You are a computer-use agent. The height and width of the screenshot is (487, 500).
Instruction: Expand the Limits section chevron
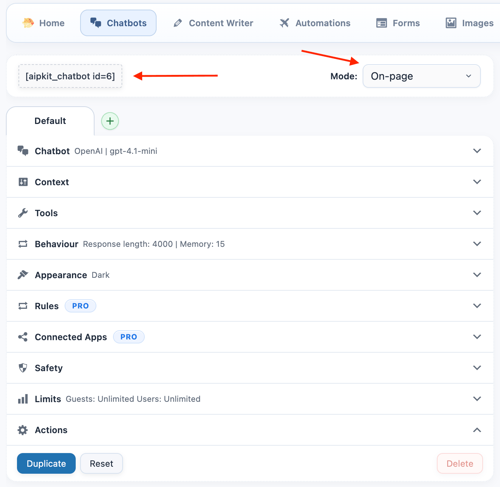(477, 399)
